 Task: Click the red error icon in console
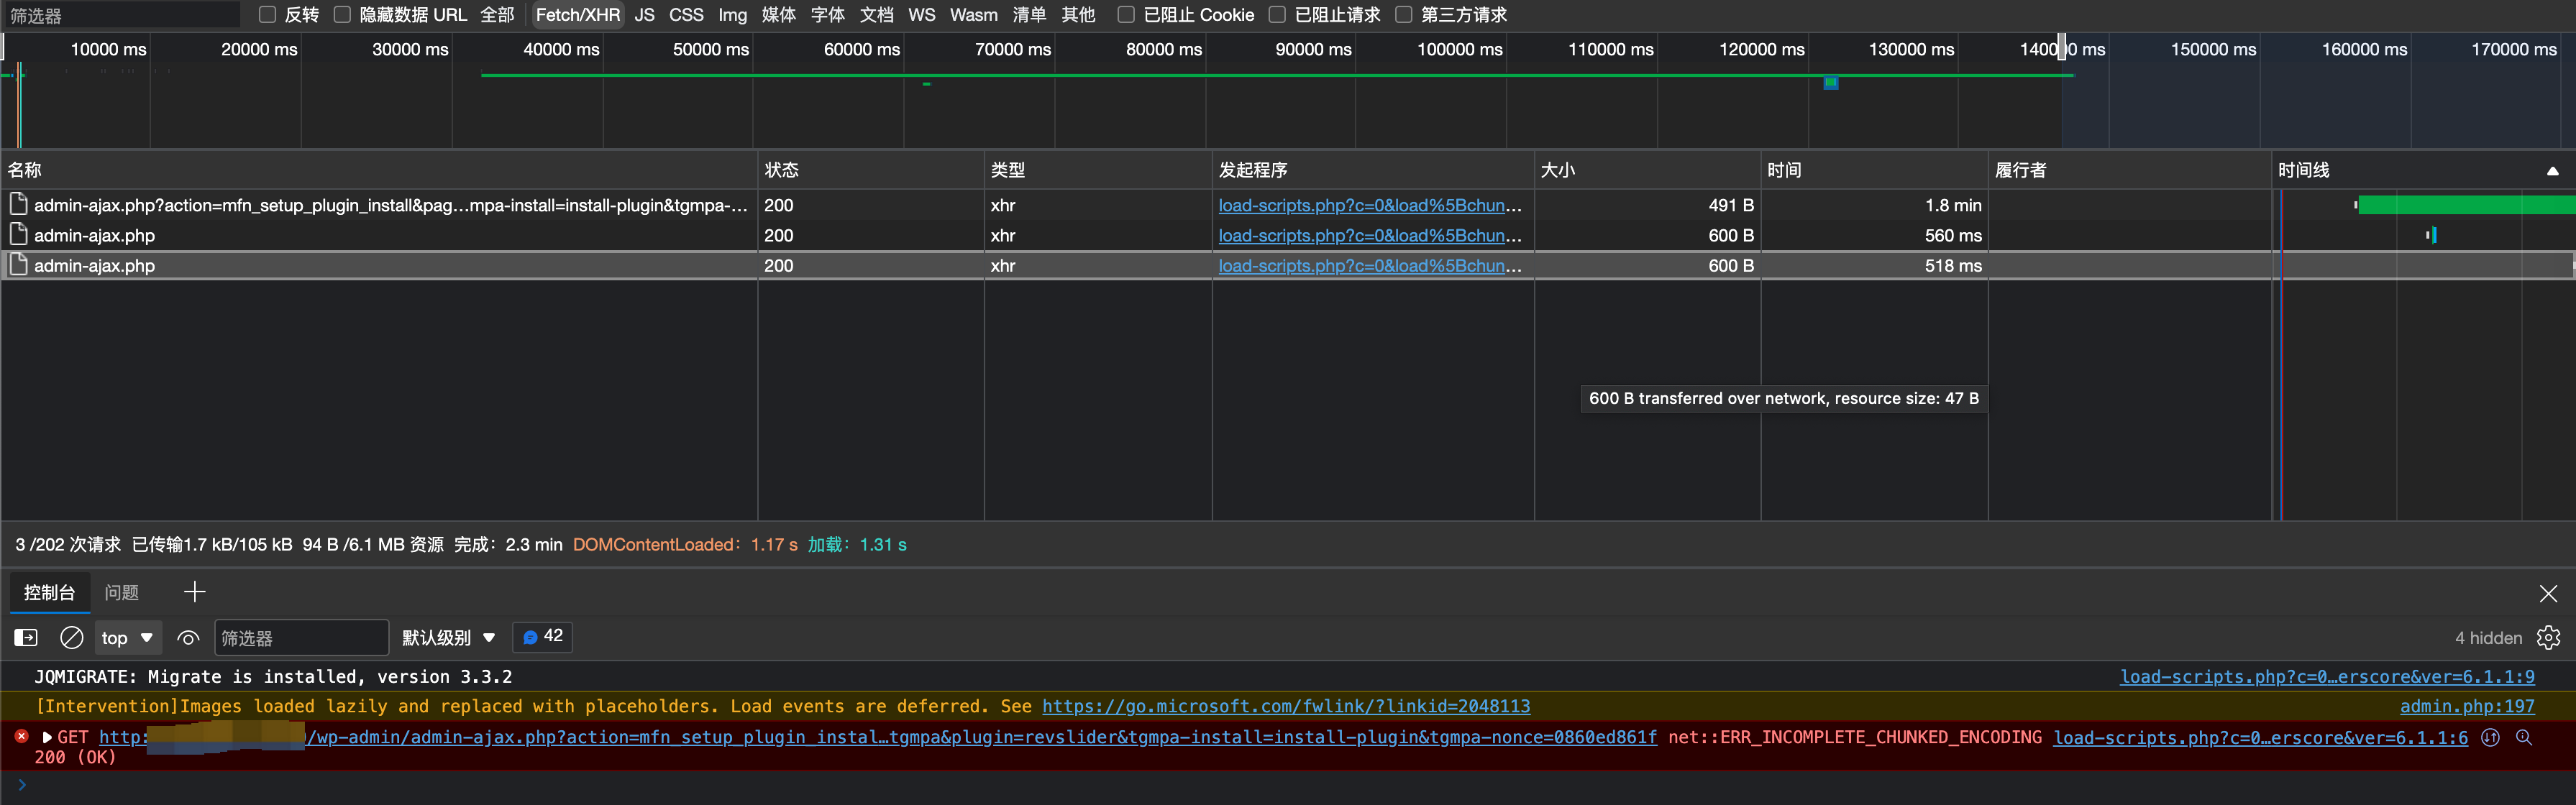click(x=21, y=736)
